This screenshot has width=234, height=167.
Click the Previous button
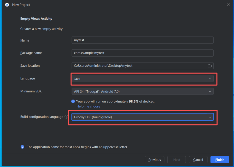pyautogui.click(x=154, y=160)
